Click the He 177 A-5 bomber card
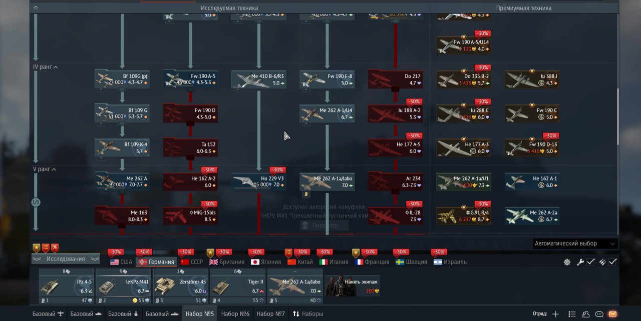 click(x=395, y=147)
